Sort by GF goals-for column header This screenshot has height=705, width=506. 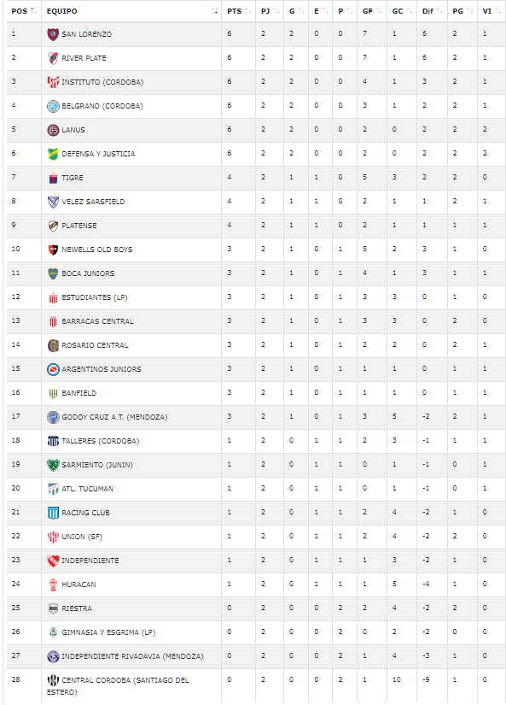point(372,11)
